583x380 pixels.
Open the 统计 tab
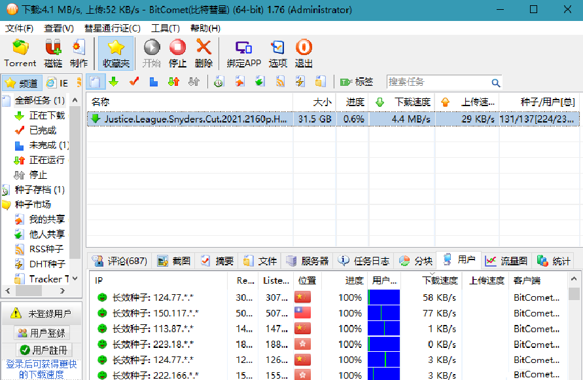coord(554,261)
